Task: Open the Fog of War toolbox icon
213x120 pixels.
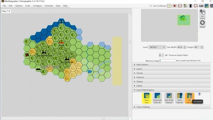Action: (x=206, y=6)
